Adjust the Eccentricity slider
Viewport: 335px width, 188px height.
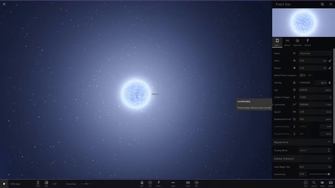click(319, 174)
